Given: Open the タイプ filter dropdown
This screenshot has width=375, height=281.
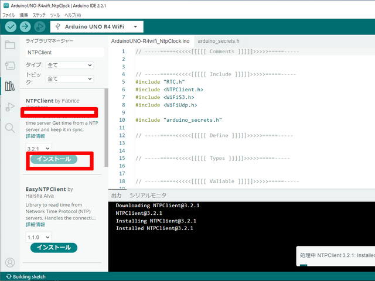Looking at the screenshot, I should pos(69,65).
